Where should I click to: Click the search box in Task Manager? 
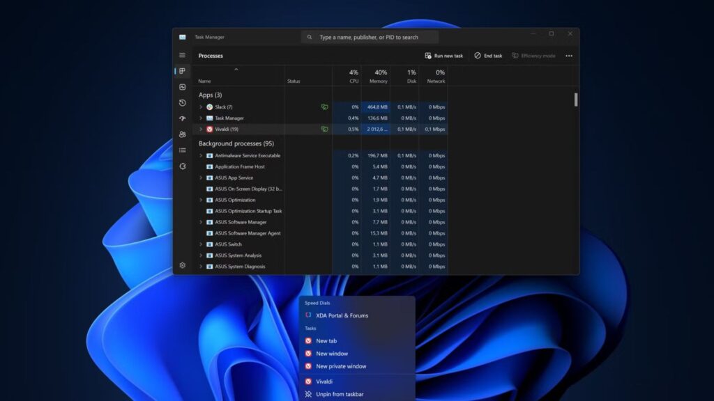pos(370,38)
